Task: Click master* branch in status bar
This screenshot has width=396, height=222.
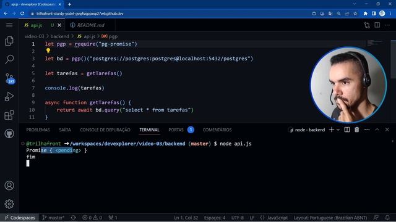Action: click(53, 218)
